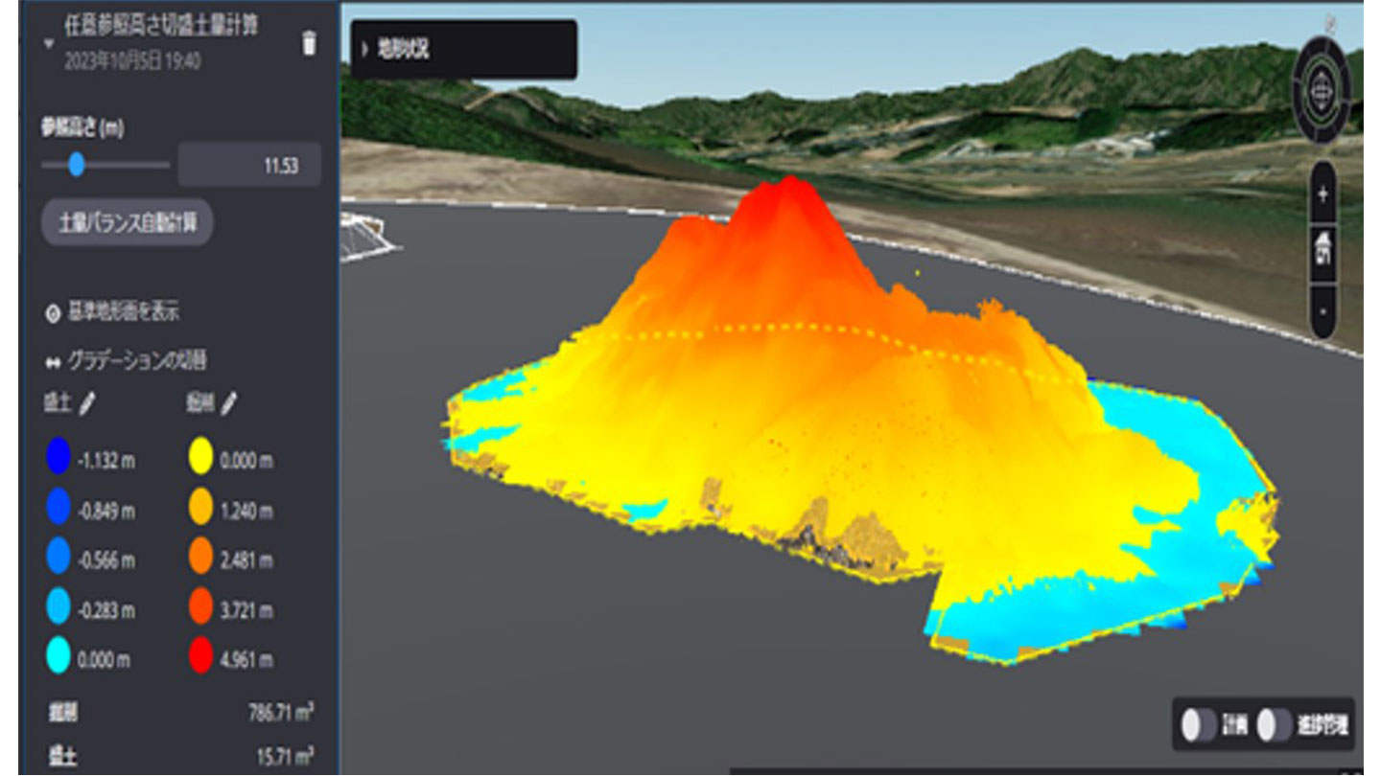This screenshot has width=1381, height=776.
Task: Run the 土量バランス自動計算 button
Action: (x=128, y=224)
